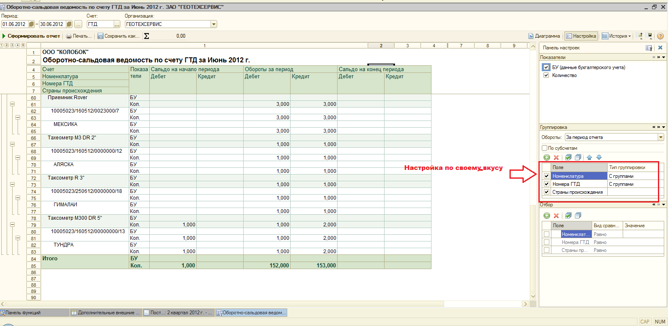Click restore settings icon beside История
This screenshot has height=326, width=668.
coord(639,36)
